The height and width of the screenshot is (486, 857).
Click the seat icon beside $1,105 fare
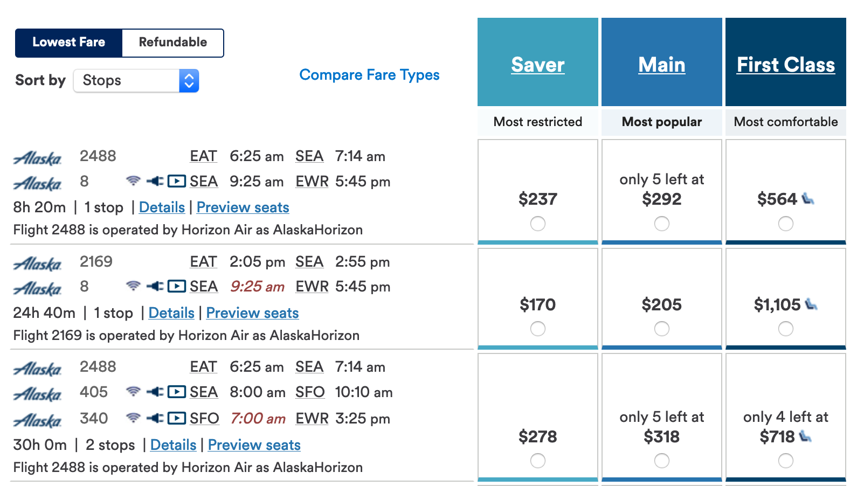coord(811,304)
